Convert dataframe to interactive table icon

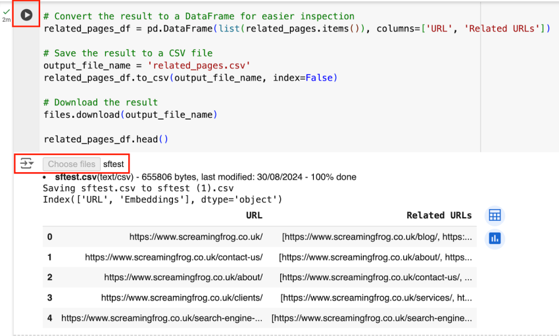pos(495,215)
